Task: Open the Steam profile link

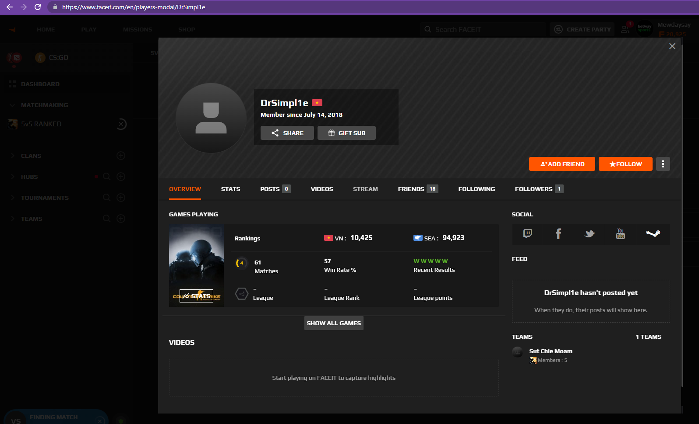Action: pyautogui.click(x=653, y=234)
